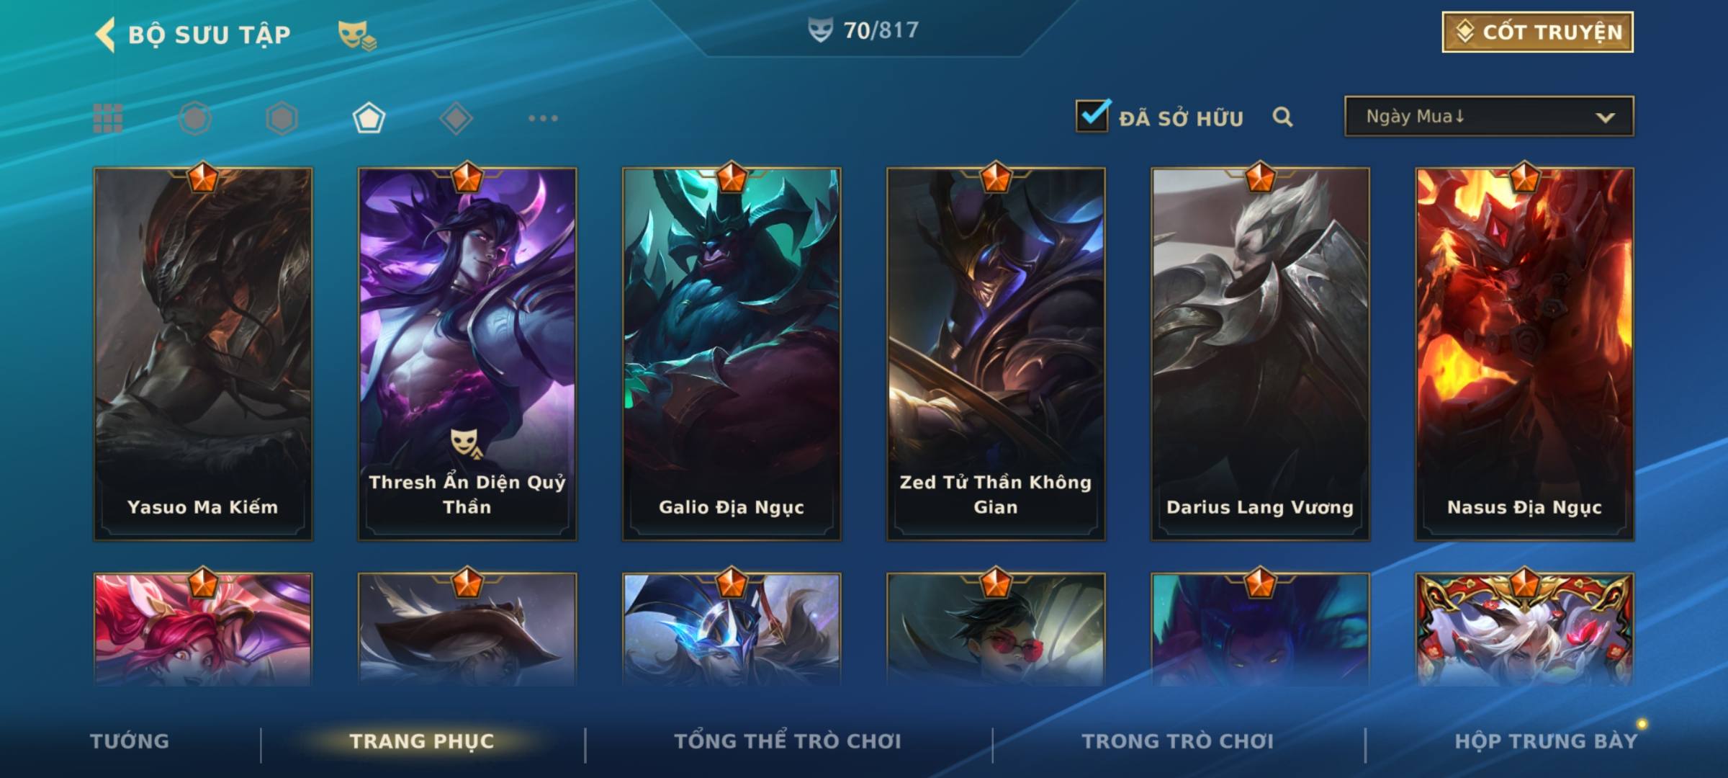The image size is (1728, 778).
Task: Open the Yasuo Ma Kiếm skin card
Action: tap(203, 354)
